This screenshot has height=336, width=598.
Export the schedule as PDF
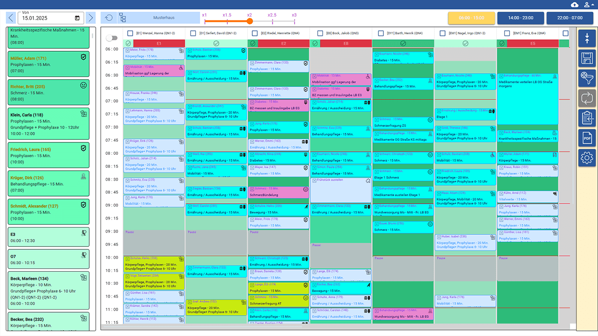coord(587,138)
